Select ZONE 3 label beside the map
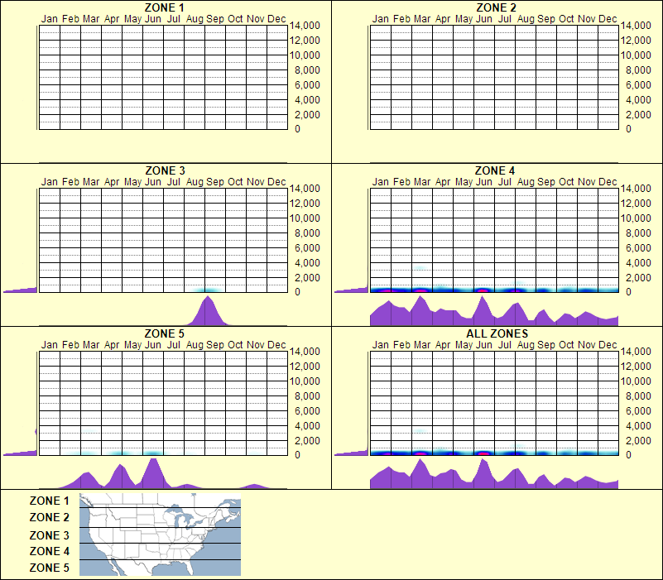The height and width of the screenshot is (580, 663). 49,535
